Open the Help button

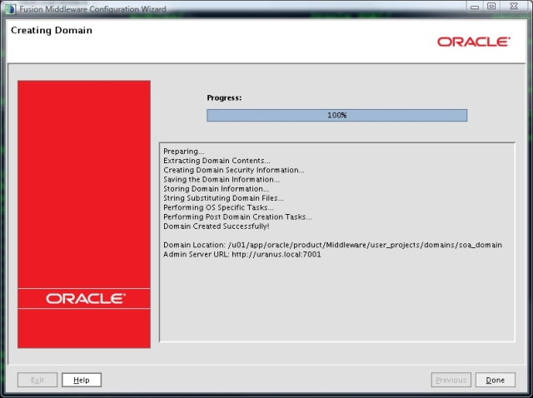pos(82,380)
